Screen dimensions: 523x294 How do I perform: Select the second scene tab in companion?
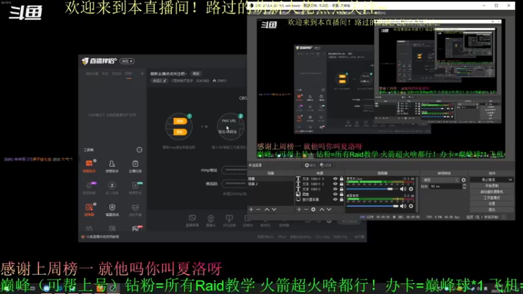(x=105, y=74)
